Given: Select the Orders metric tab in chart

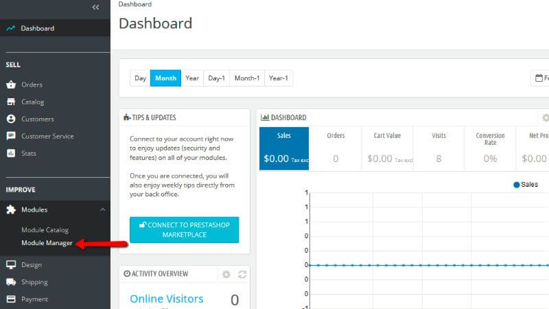Looking at the screenshot, I should [x=336, y=148].
